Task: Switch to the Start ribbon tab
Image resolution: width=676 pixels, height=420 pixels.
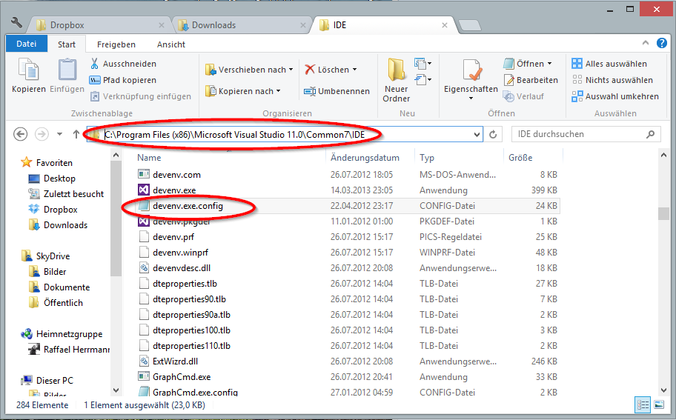Action: 67,44
